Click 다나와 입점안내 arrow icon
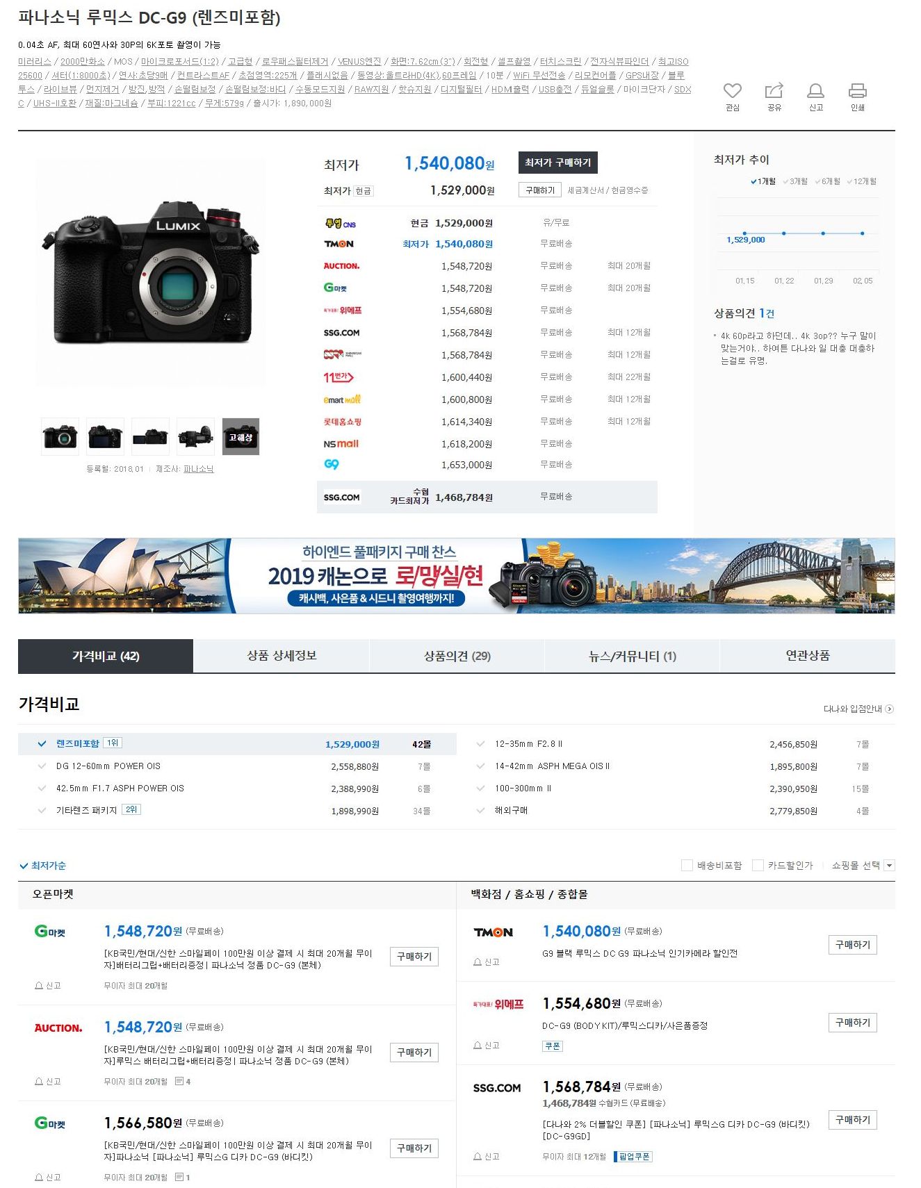The height and width of the screenshot is (1188, 921). pos(890,709)
